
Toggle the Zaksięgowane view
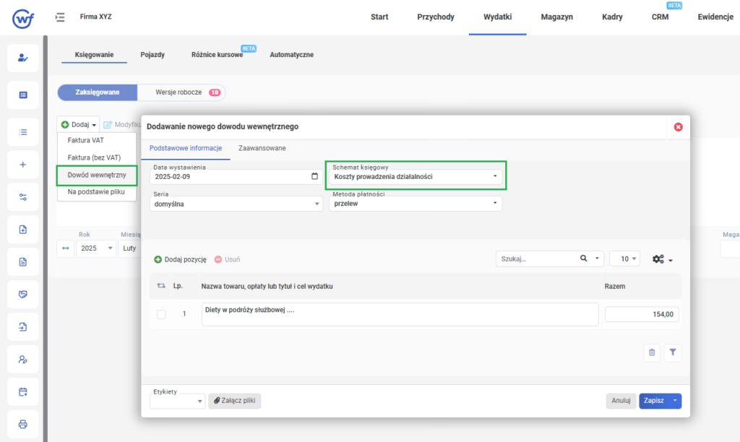97,92
